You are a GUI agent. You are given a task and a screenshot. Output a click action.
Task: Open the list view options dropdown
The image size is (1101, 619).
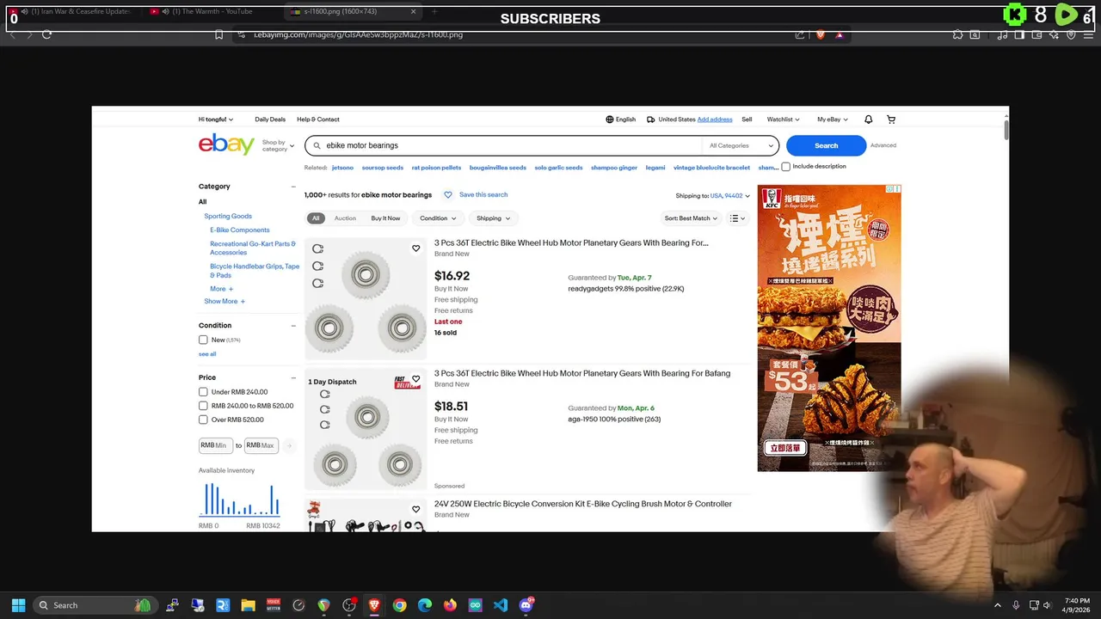737,218
